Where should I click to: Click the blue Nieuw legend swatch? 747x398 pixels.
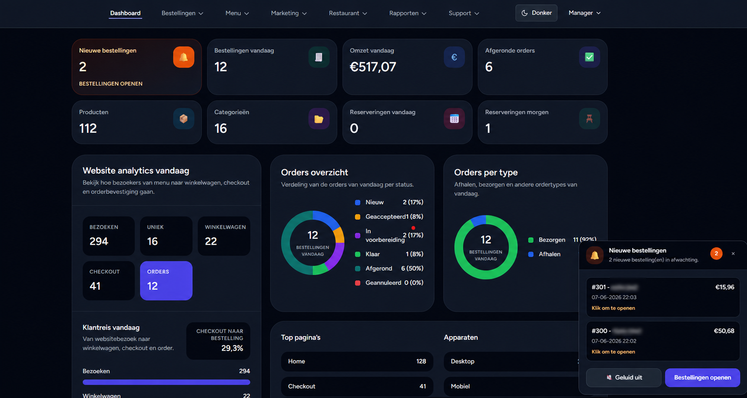[x=358, y=202]
